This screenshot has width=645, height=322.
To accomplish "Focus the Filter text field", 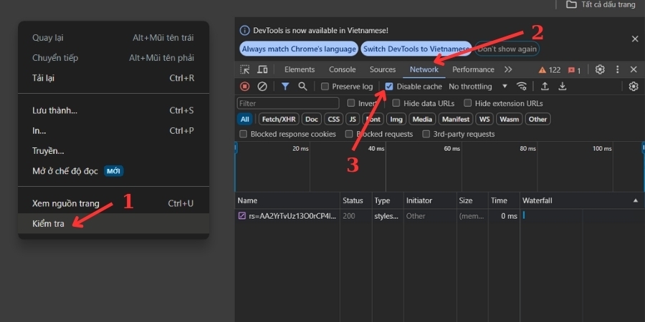I will click(x=288, y=103).
